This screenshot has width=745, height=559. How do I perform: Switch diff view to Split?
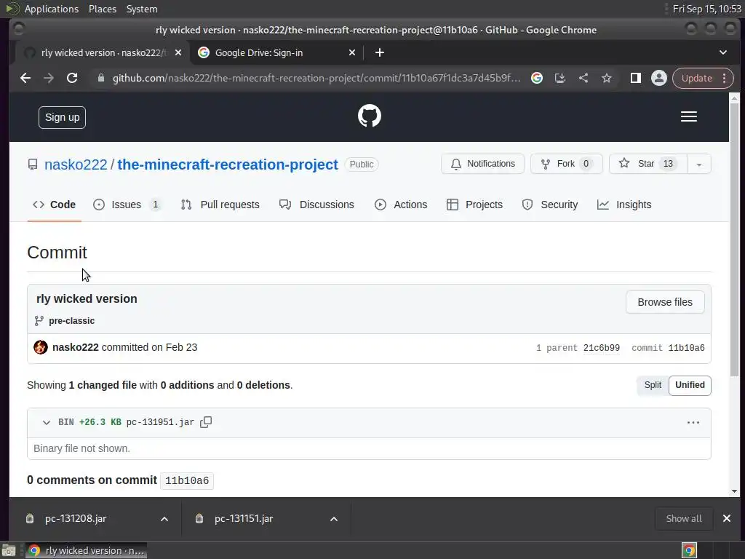coord(653,385)
